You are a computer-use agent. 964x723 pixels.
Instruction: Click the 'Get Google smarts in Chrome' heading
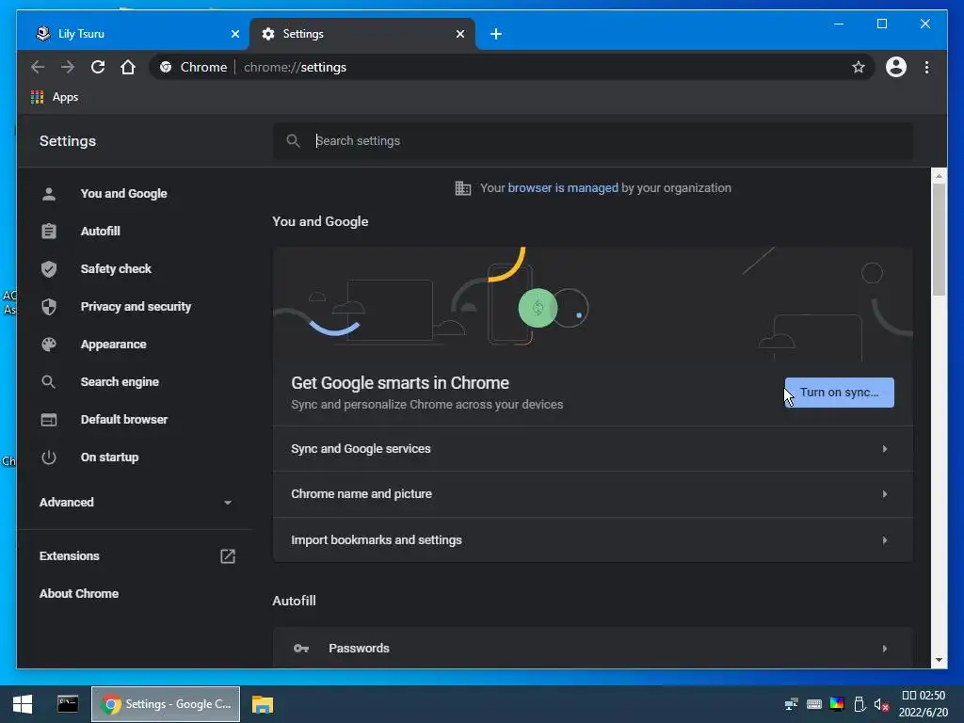(x=399, y=383)
